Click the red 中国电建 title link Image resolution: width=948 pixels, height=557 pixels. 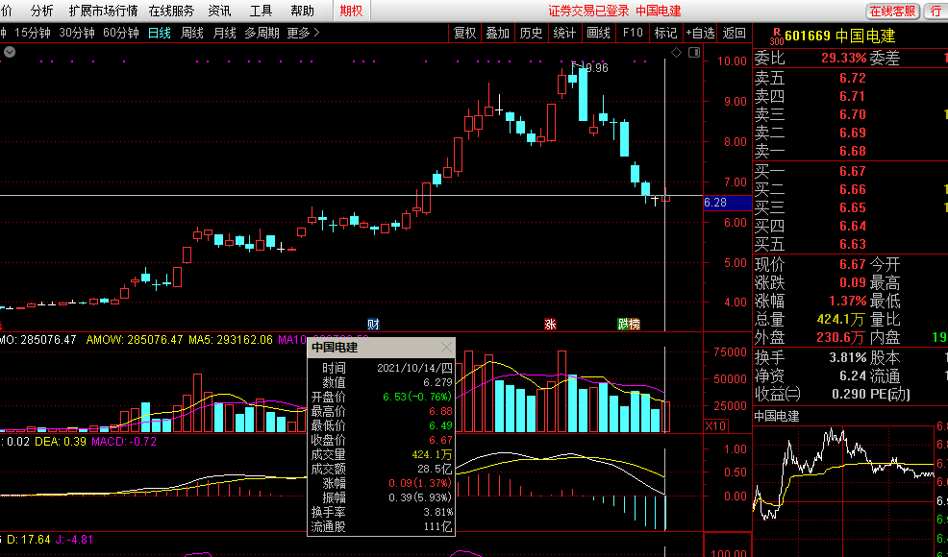click(659, 11)
